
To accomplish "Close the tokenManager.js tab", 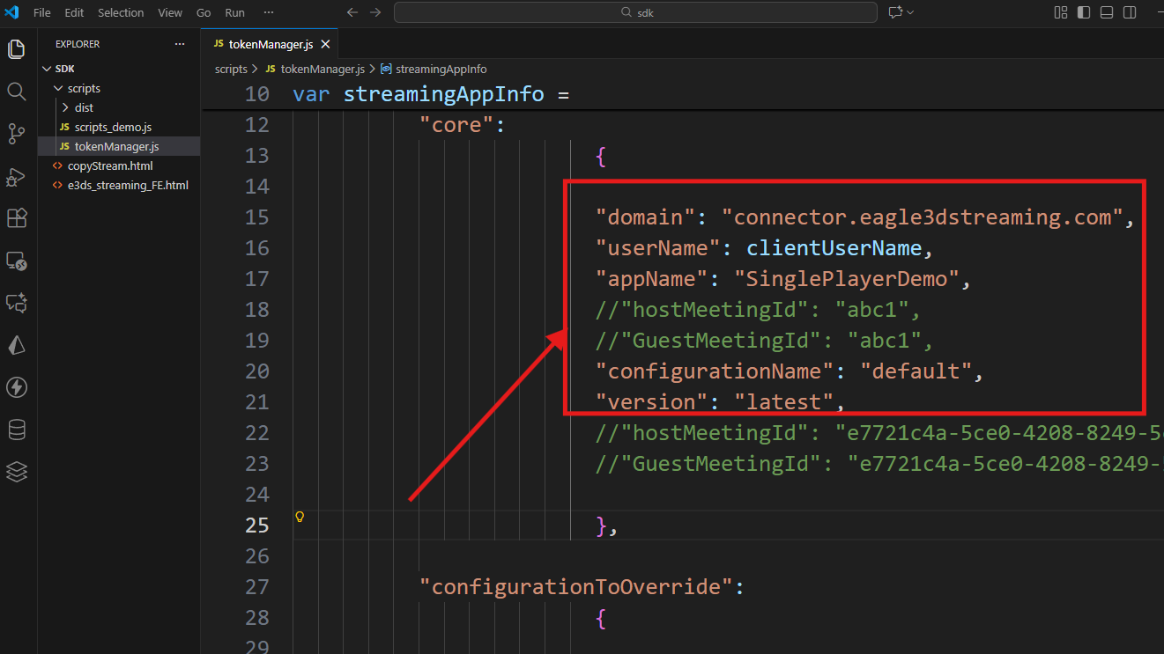I will (325, 44).
